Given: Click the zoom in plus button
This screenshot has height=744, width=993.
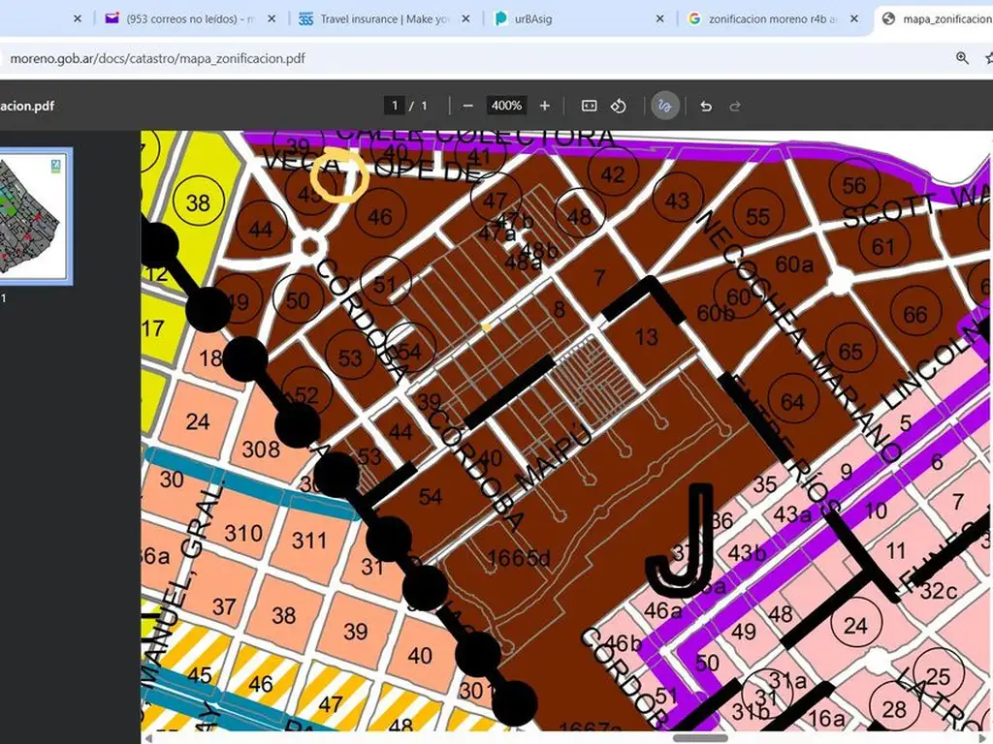Looking at the screenshot, I should pyautogui.click(x=545, y=106).
